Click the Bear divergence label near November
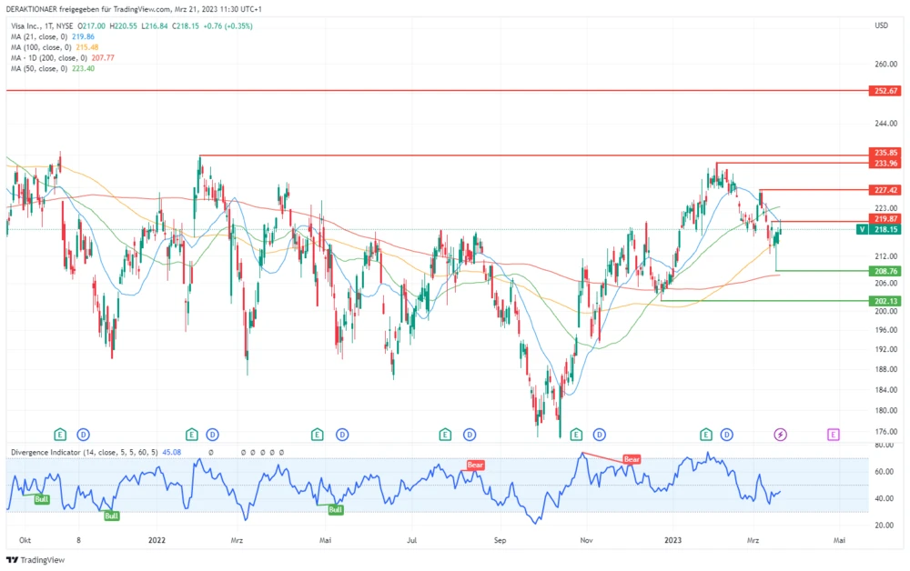Screen dimensions: 910x571 point(632,460)
